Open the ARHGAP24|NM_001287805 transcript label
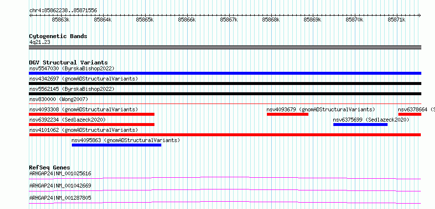The width and height of the screenshot is (435, 209). [60, 198]
